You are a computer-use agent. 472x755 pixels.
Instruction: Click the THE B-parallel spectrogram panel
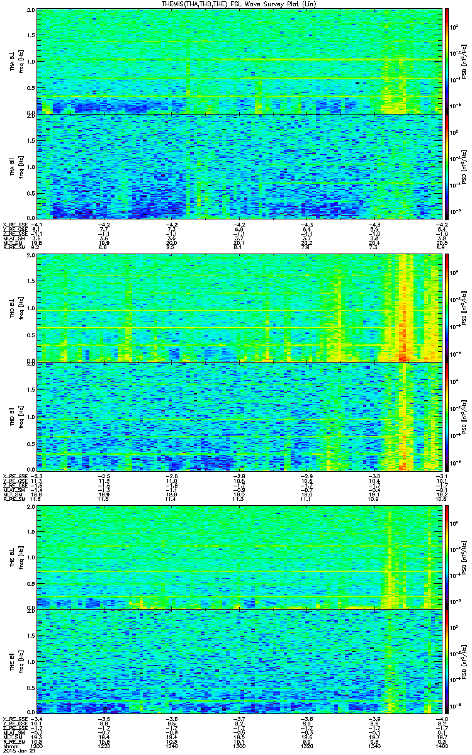239,661
